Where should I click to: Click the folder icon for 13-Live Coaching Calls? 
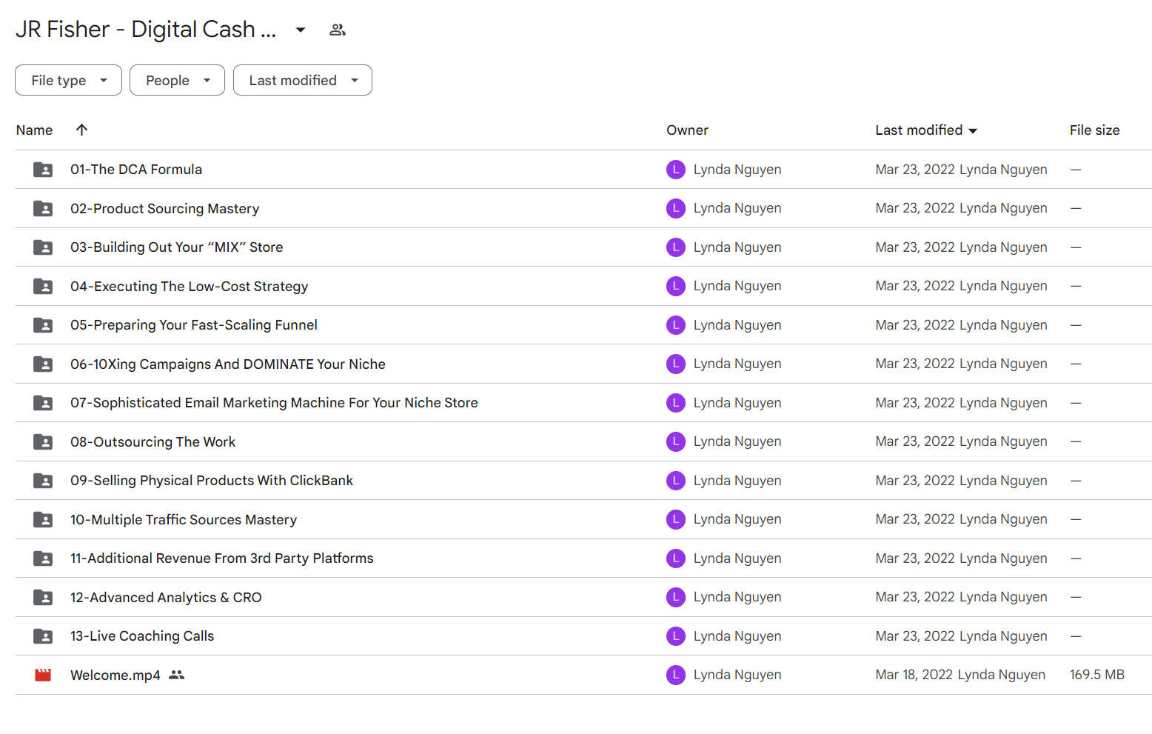coord(43,636)
